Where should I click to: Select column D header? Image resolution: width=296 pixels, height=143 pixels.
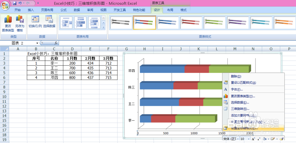coord(72,49)
